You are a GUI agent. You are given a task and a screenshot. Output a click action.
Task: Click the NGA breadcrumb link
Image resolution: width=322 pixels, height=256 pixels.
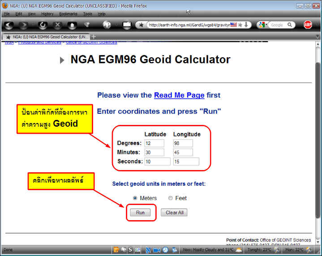click(x=9, y=42)
